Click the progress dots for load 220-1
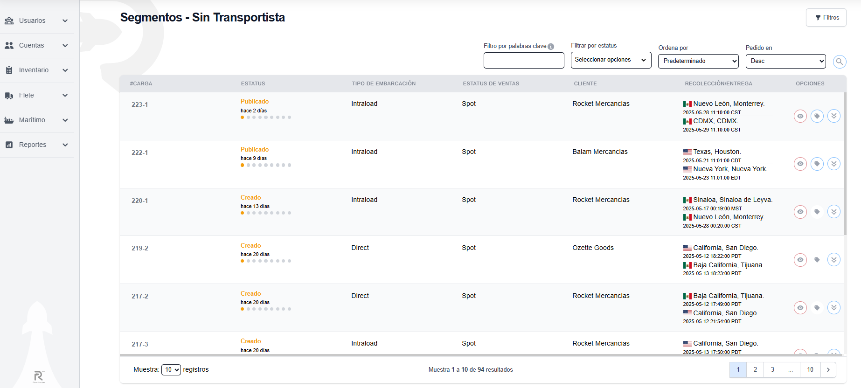 pos(266,213)
